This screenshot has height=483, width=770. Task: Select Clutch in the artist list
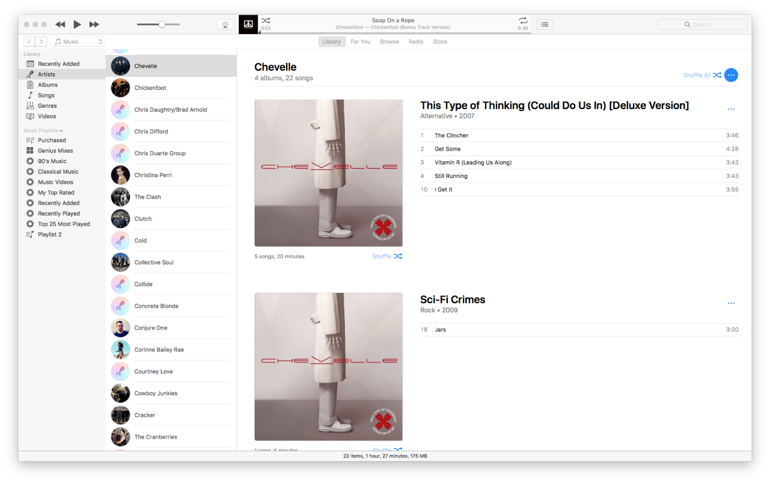[x=171, y=219]
